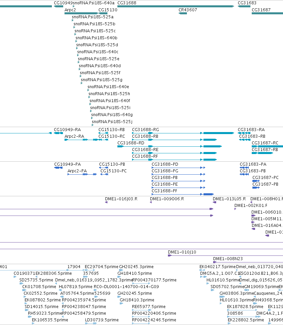Click the CG31688-RG transcript label
This screenshot has height=325, width=283.
[x=145, y=130]
